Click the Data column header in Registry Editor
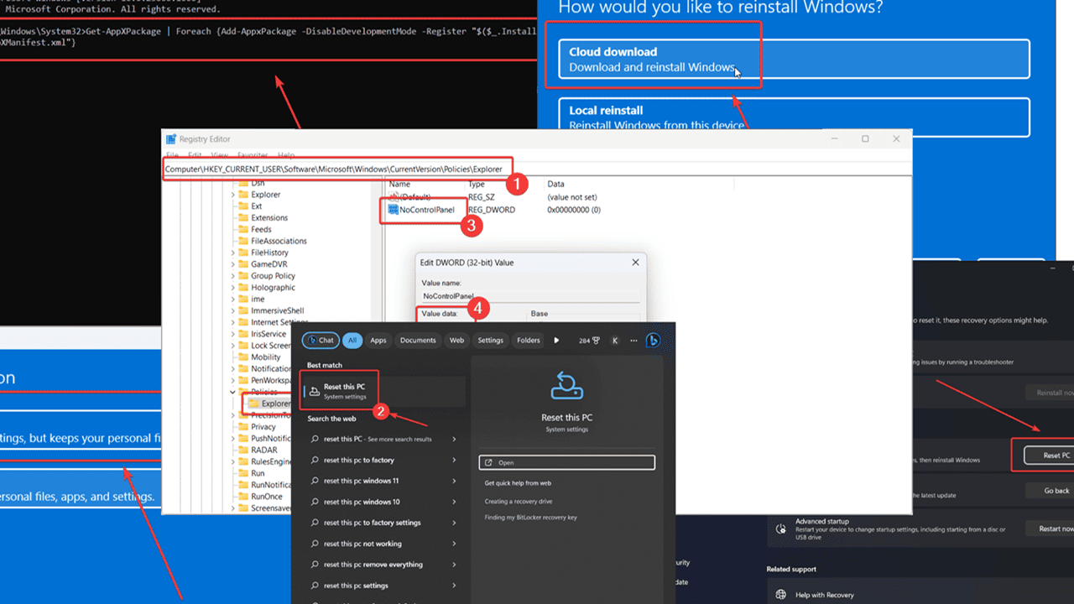1074x604 pixels. tap(556, 184)
